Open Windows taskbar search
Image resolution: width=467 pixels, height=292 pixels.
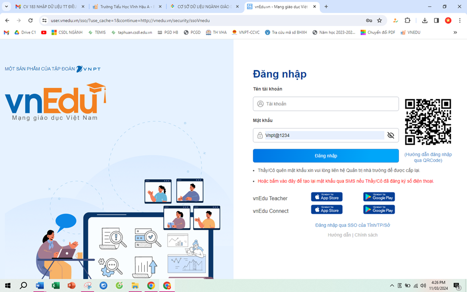(23, 286)
